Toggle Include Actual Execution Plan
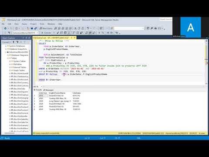Image resolution: width=209 pixels, height=157 pixels. [74, 33]
